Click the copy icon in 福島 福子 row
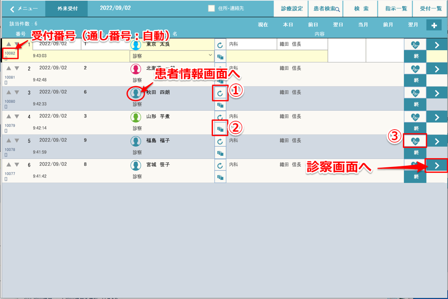Image resolution: width=448 pixels, height=299 pixels. coord(220,153)
